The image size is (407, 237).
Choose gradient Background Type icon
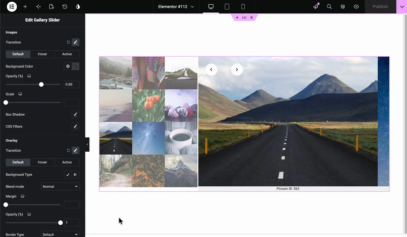[76, 175]
